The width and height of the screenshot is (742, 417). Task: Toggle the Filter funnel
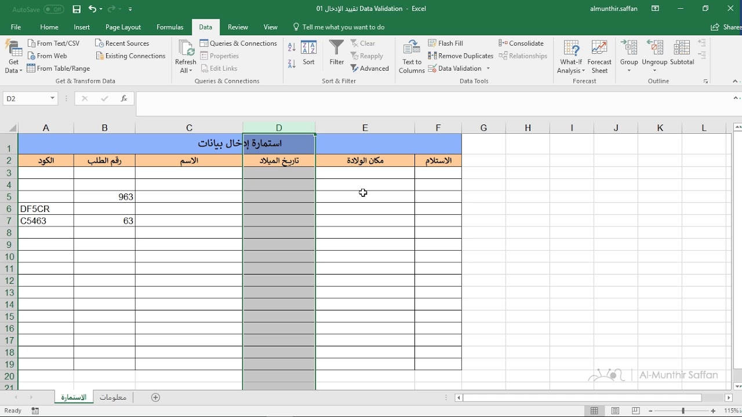[337, 53]
